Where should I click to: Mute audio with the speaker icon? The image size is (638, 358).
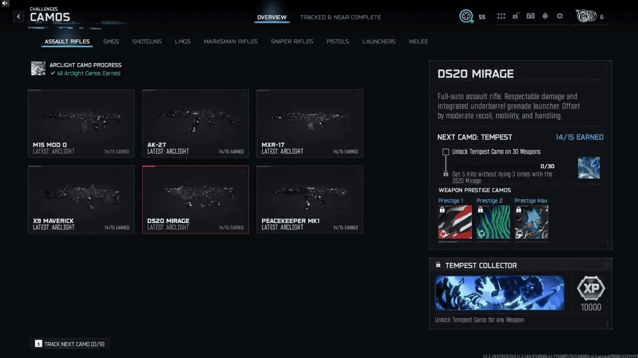(5, 4)
